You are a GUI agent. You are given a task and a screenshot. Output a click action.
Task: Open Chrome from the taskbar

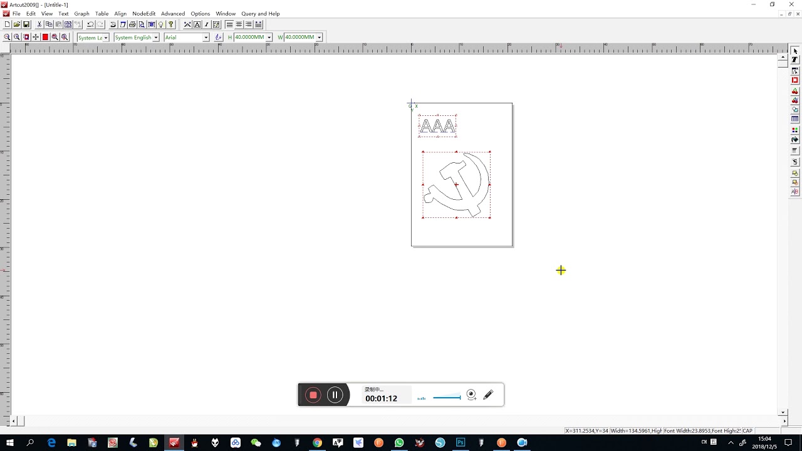(317, 442)
